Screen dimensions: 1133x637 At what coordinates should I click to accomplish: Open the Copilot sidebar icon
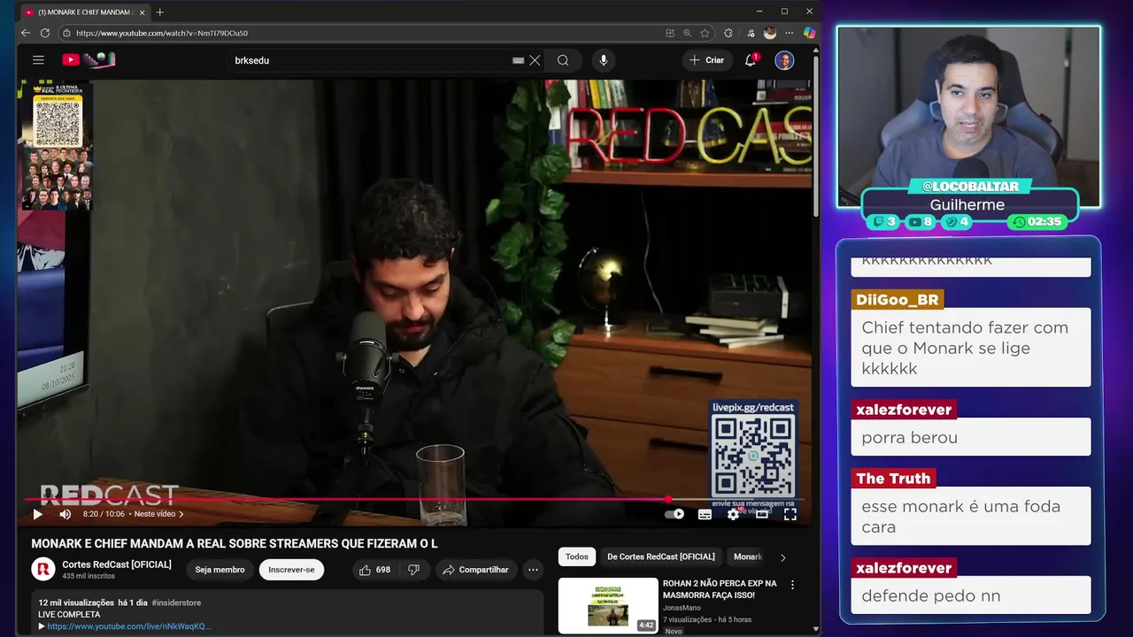click(809, 33)
